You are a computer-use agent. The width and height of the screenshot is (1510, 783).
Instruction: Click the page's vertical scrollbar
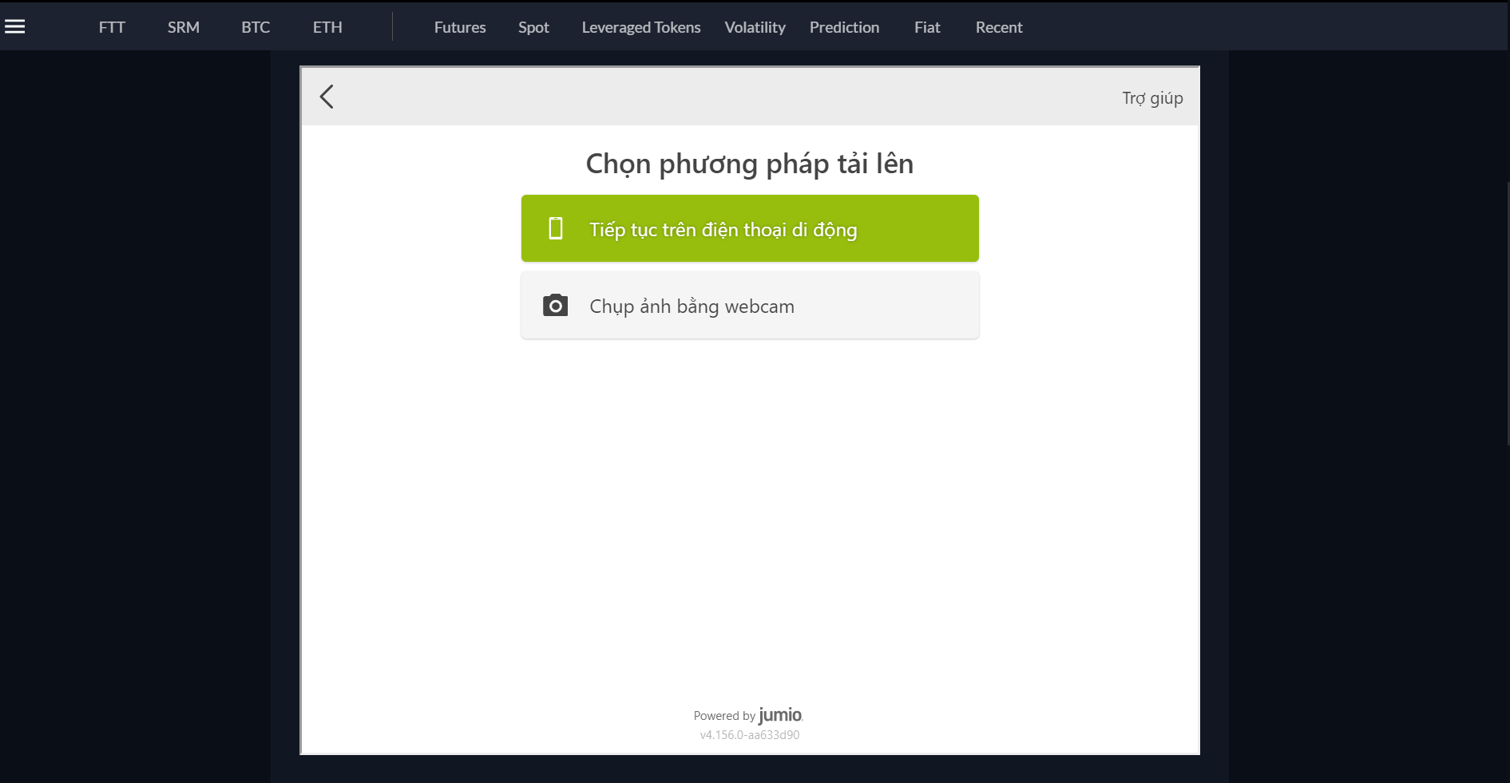tap(1507, 311)
